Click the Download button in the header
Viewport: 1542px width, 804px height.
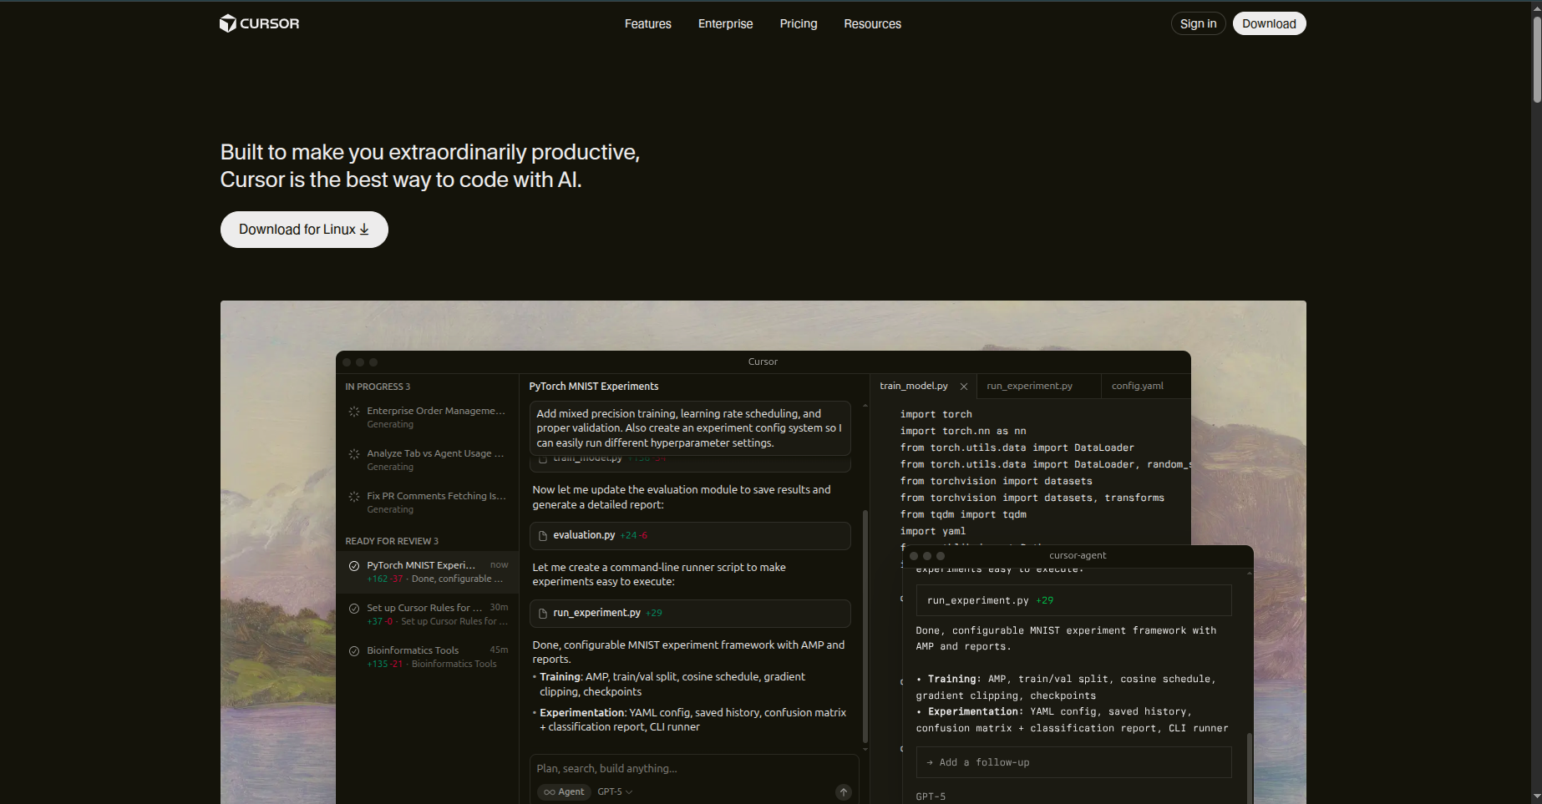(1269, 24)
